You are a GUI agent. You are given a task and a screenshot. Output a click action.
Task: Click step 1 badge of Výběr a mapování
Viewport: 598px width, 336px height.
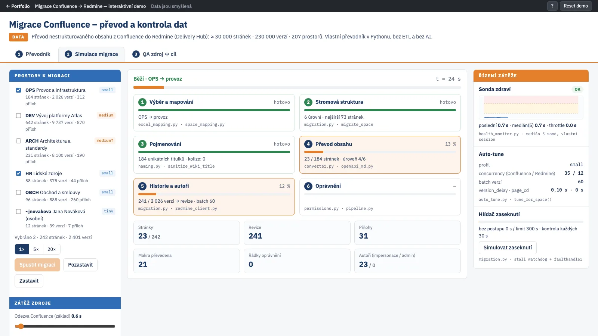142,102
